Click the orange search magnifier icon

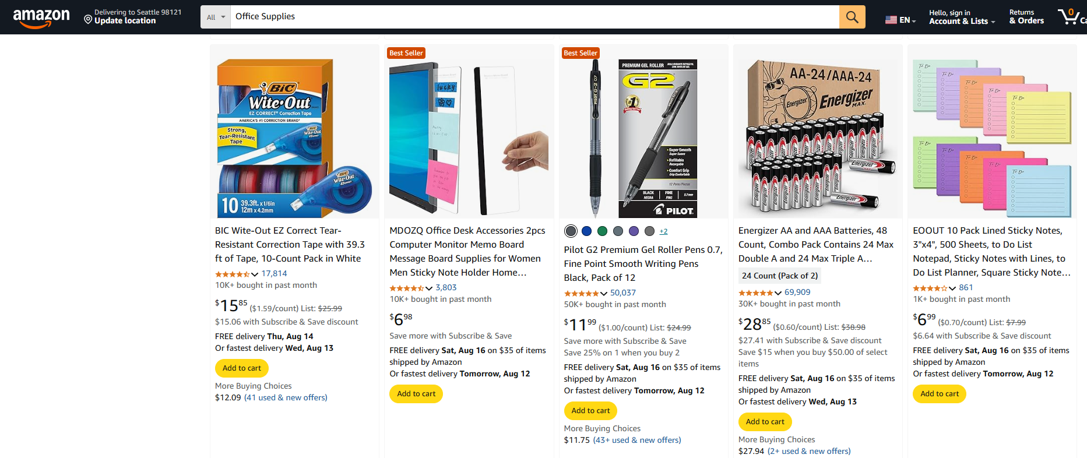(852, 17)
